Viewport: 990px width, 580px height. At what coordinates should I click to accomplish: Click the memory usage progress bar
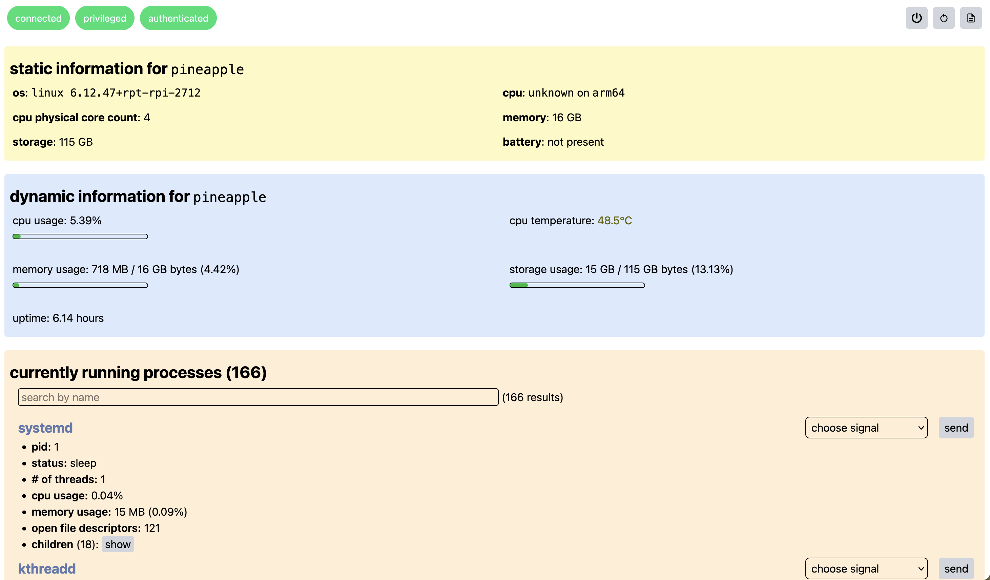coord(80,285)
